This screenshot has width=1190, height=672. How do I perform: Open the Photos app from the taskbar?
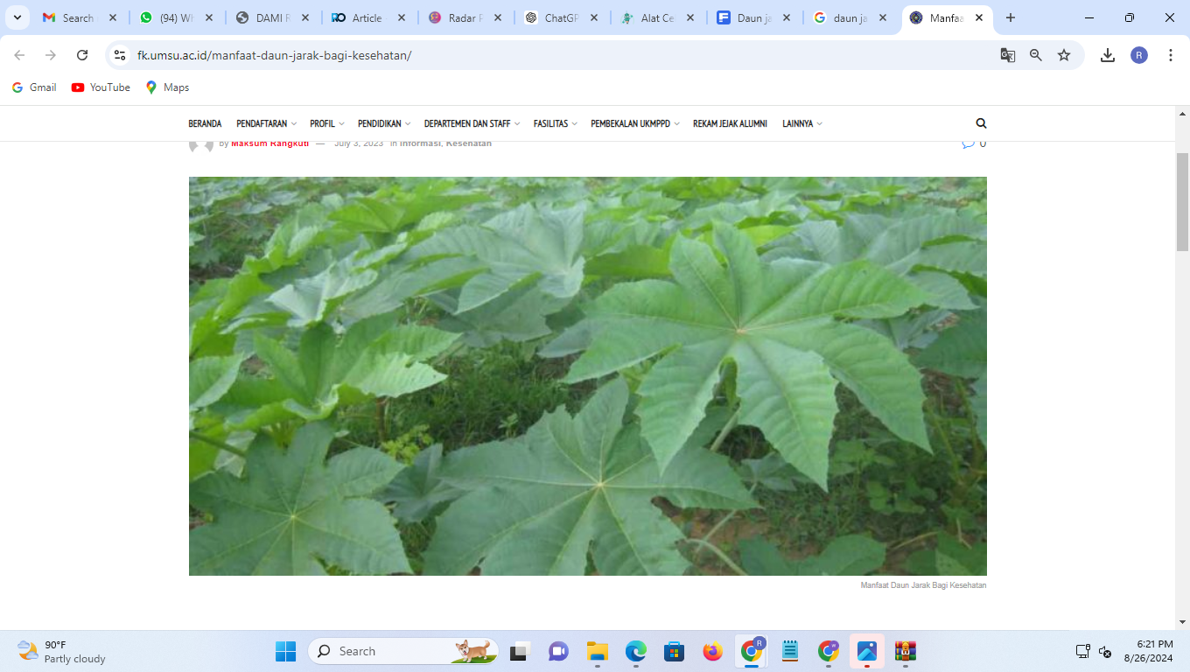click(867, 651)
